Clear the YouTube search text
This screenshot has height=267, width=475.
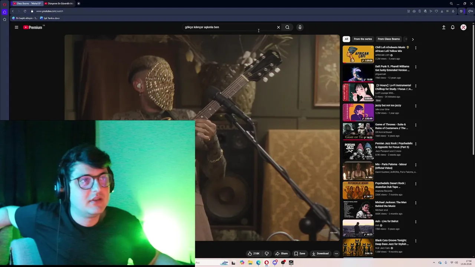[278, 27]
